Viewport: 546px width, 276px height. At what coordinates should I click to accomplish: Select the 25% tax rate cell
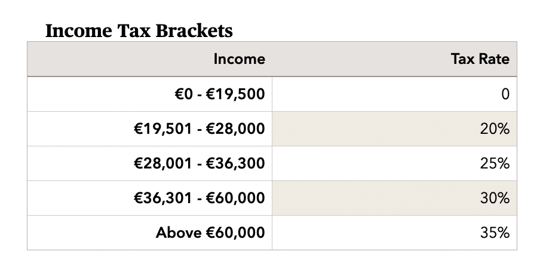pyautogui.click(x=495, y=163)
